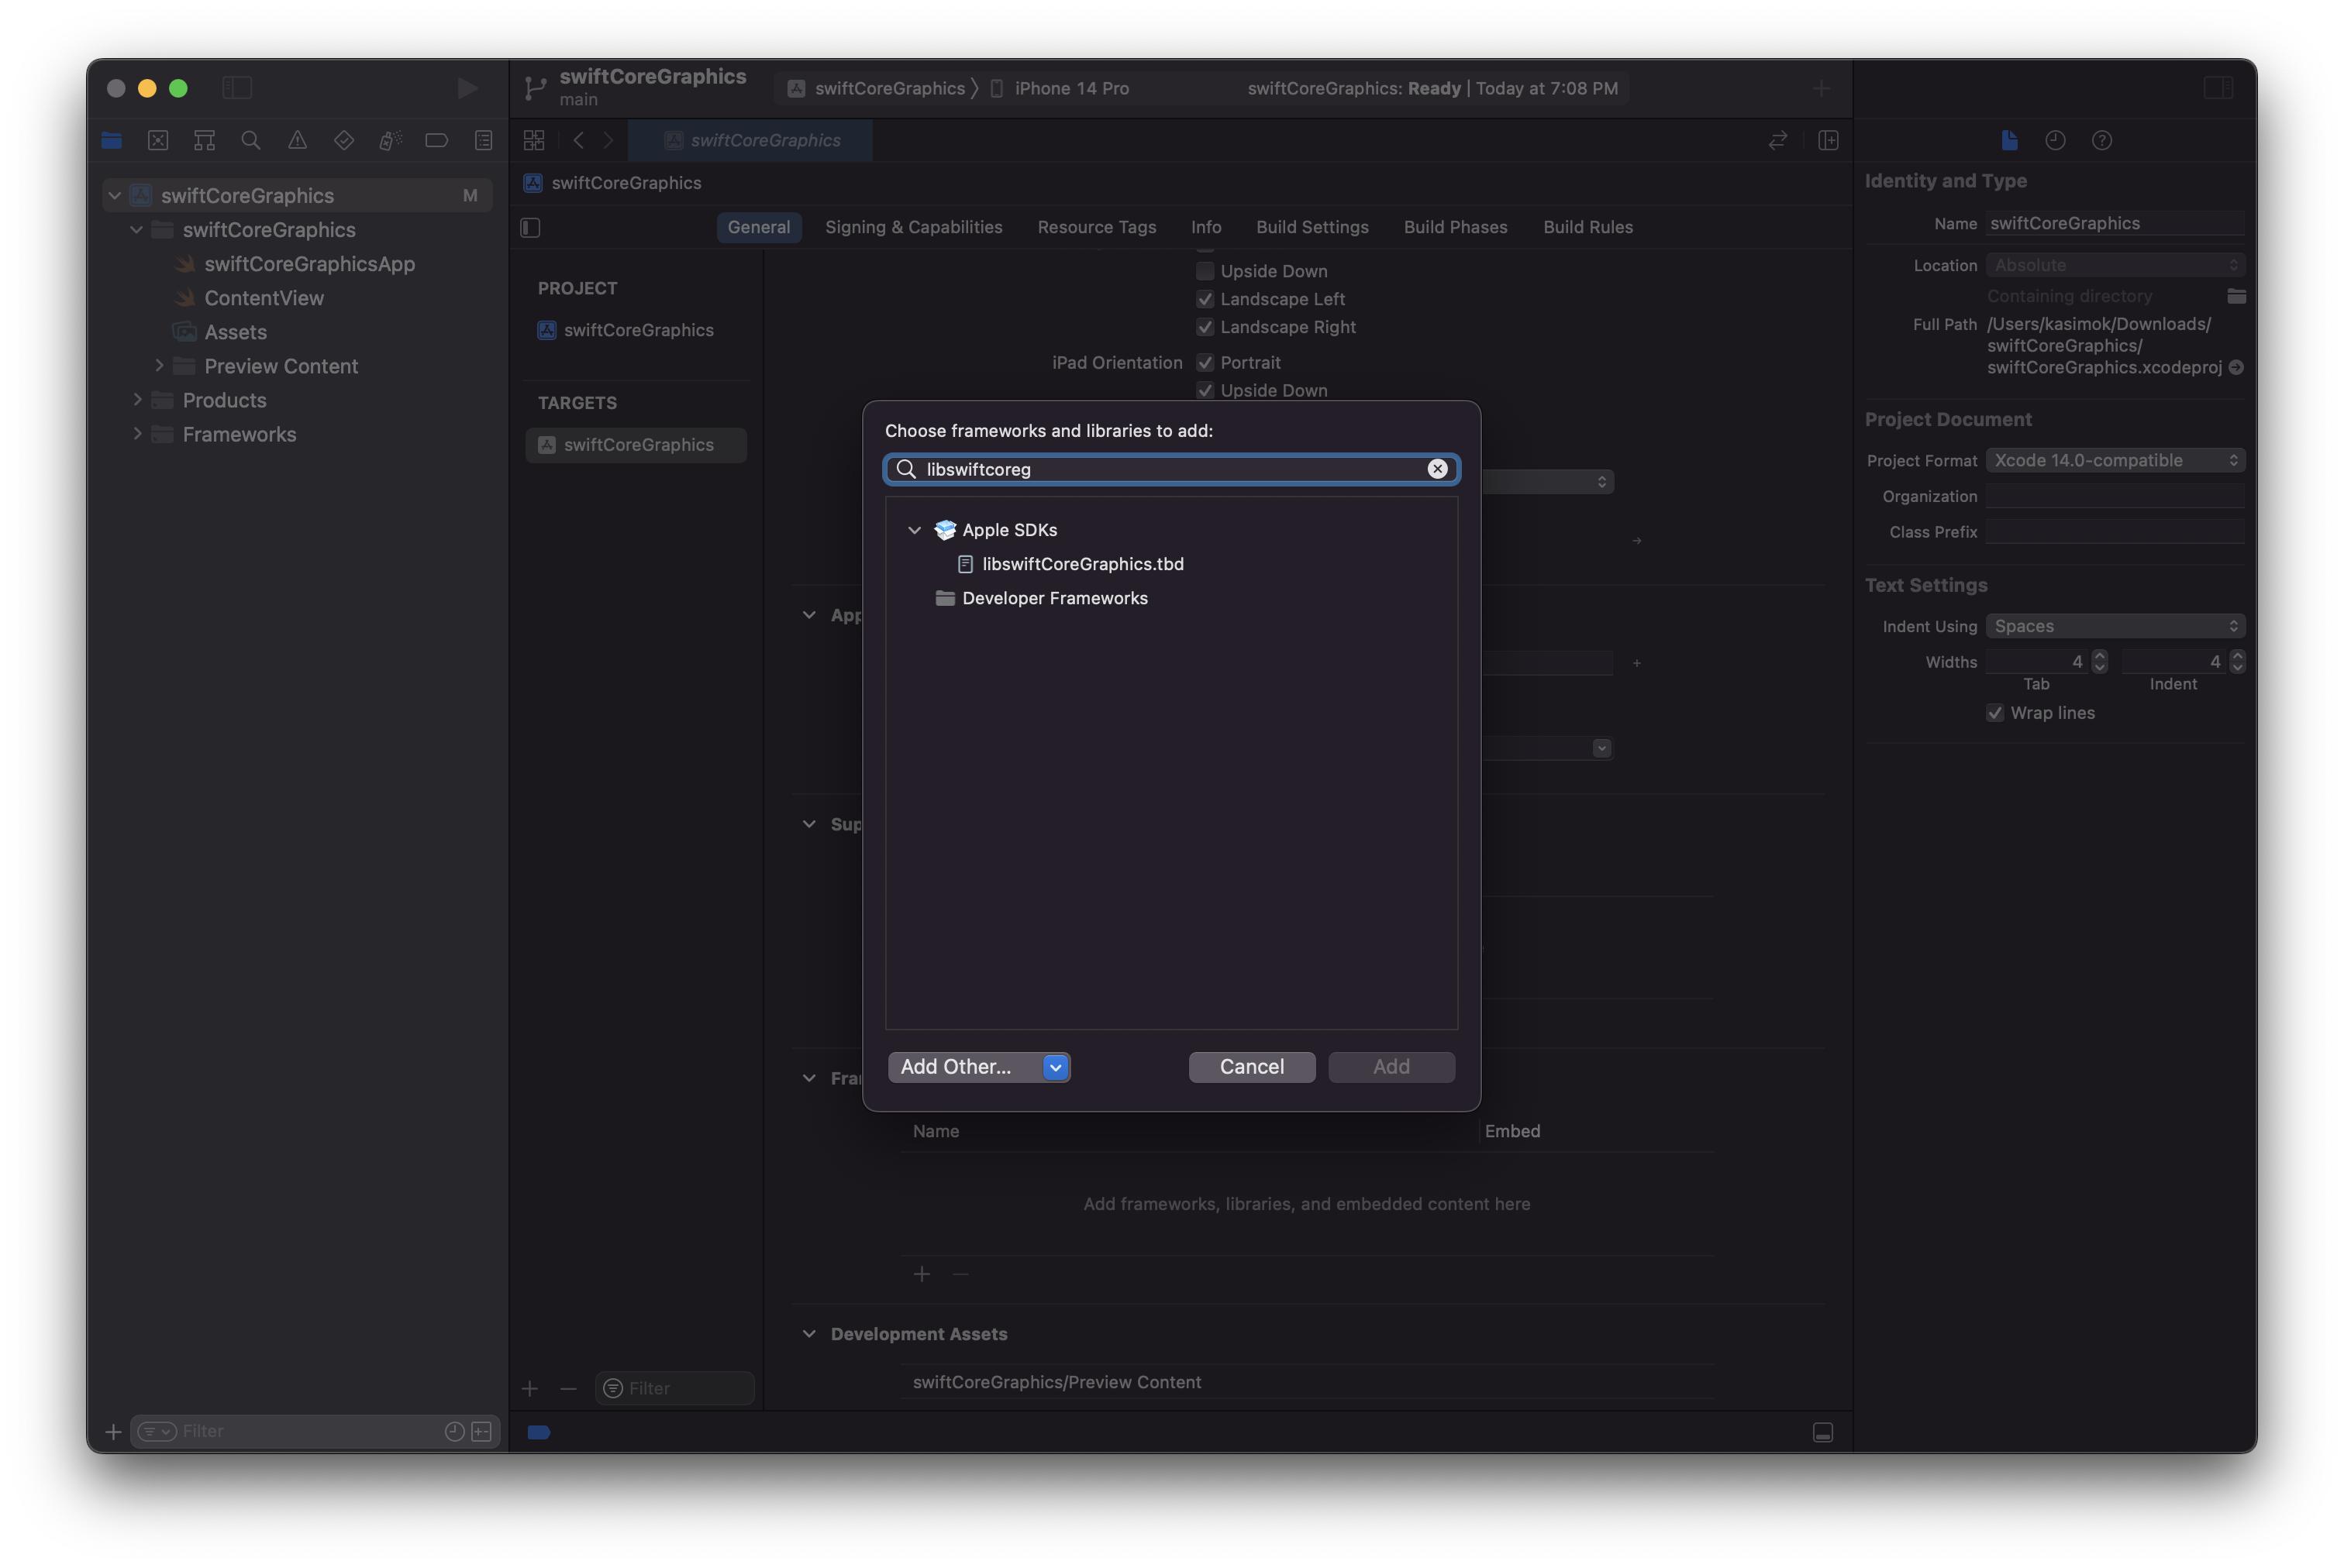Open the find navigator magnifier icon
Screen dimensions: 2344x1568
pos(251,141)
